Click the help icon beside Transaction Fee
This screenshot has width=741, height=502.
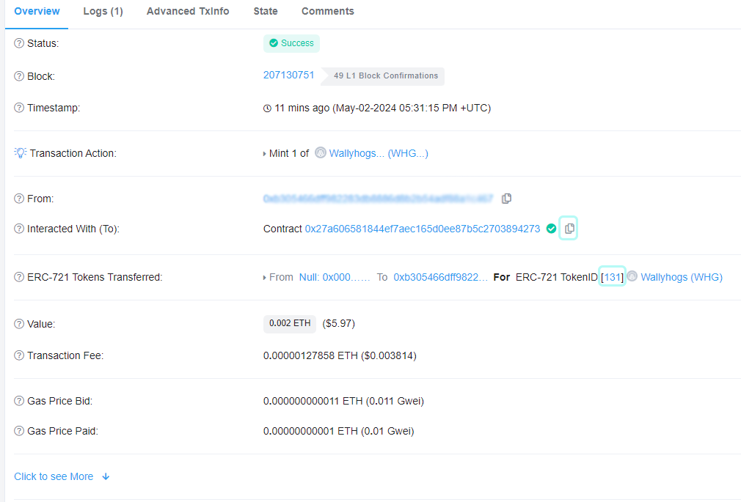18,355
